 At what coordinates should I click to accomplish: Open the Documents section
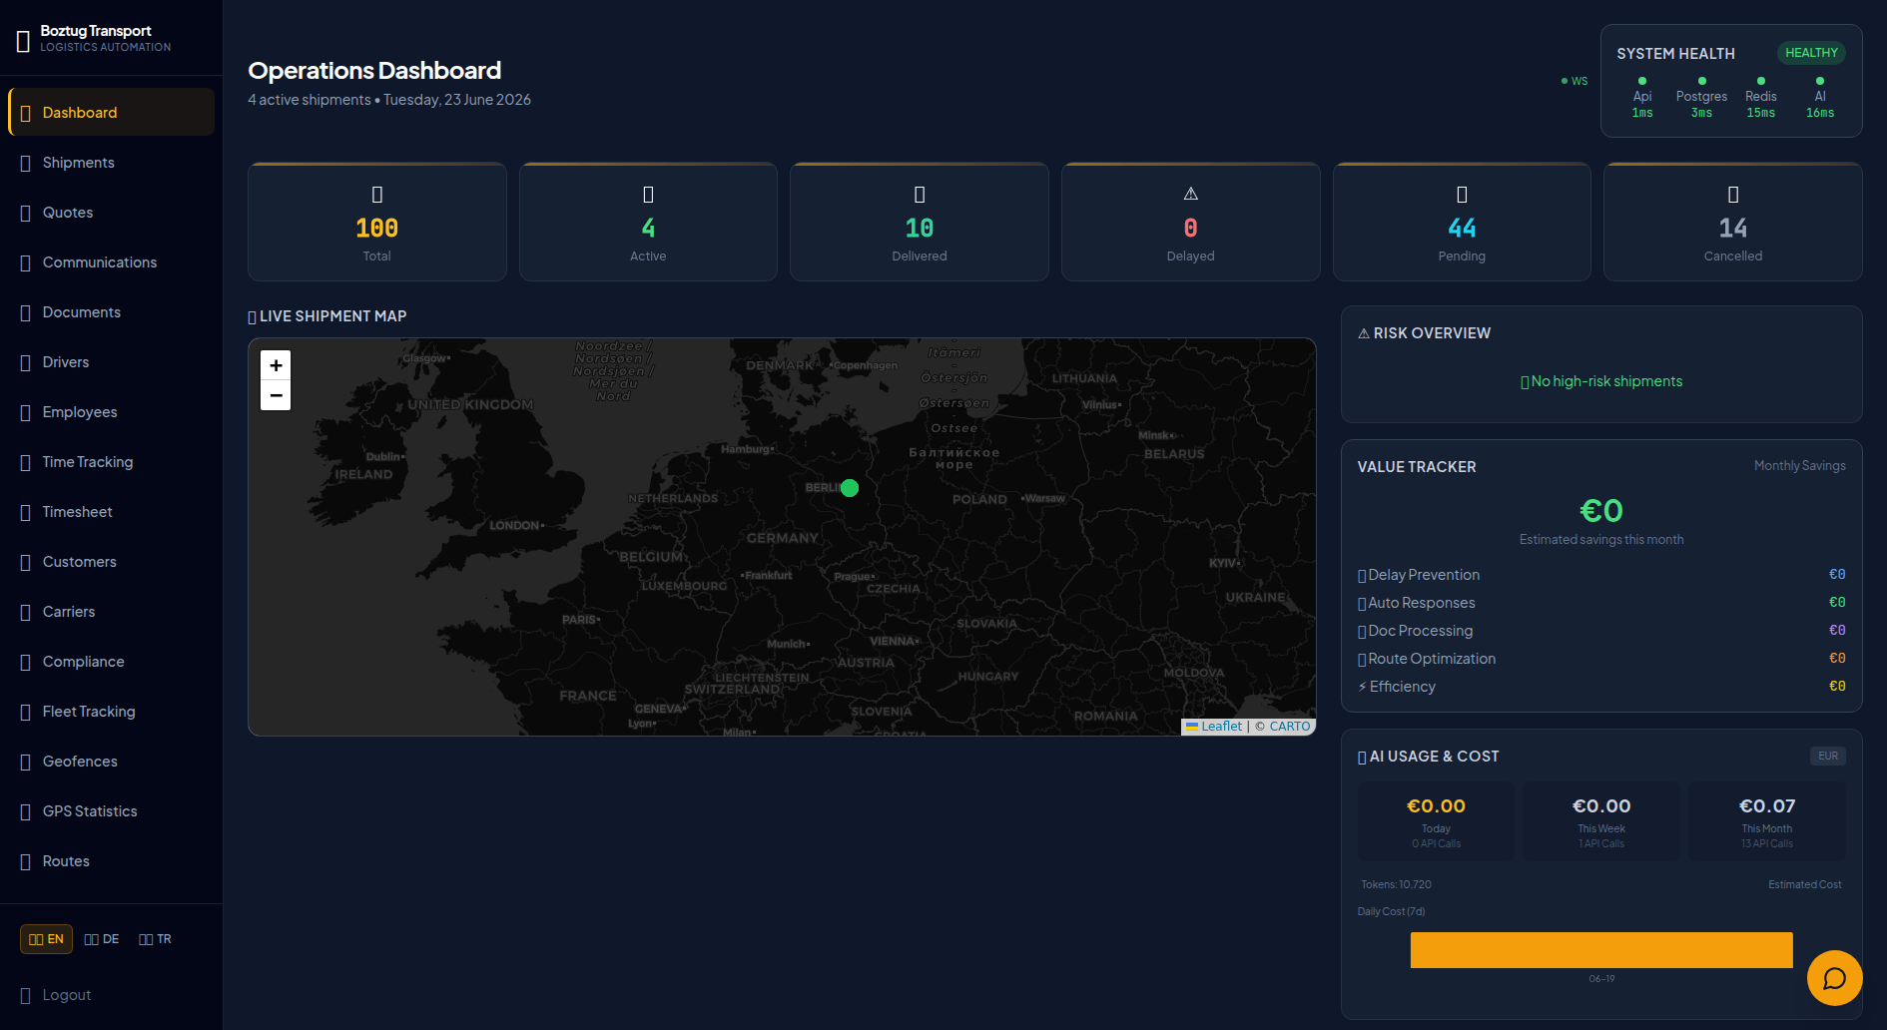pyautogui.click(x=111, y=312)
